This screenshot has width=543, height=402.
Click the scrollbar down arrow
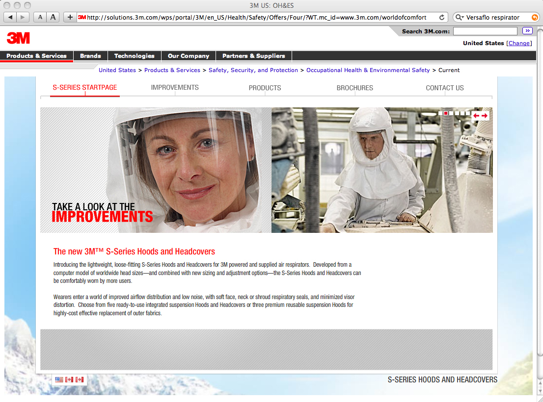click(540, 391)
